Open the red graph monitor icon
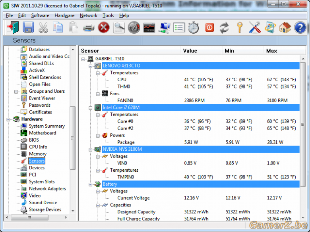The height and width of the screenshot is (232, 310). pos(149,27)
